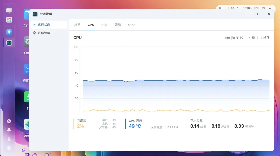
Task: Click the 2% utilization value
Action: [x=81, y=126]
